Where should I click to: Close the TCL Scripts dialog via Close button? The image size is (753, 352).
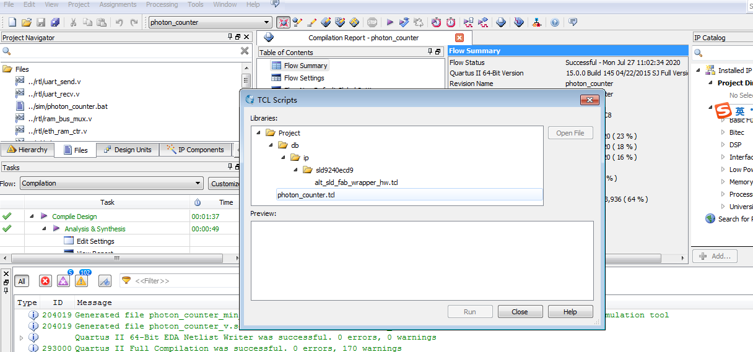[520, 312]
